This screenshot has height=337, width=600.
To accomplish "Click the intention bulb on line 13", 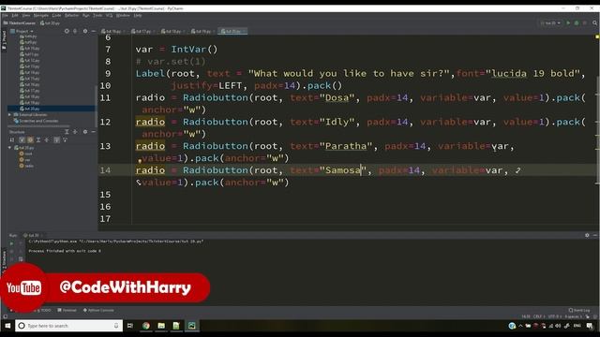I will point(140,161).
